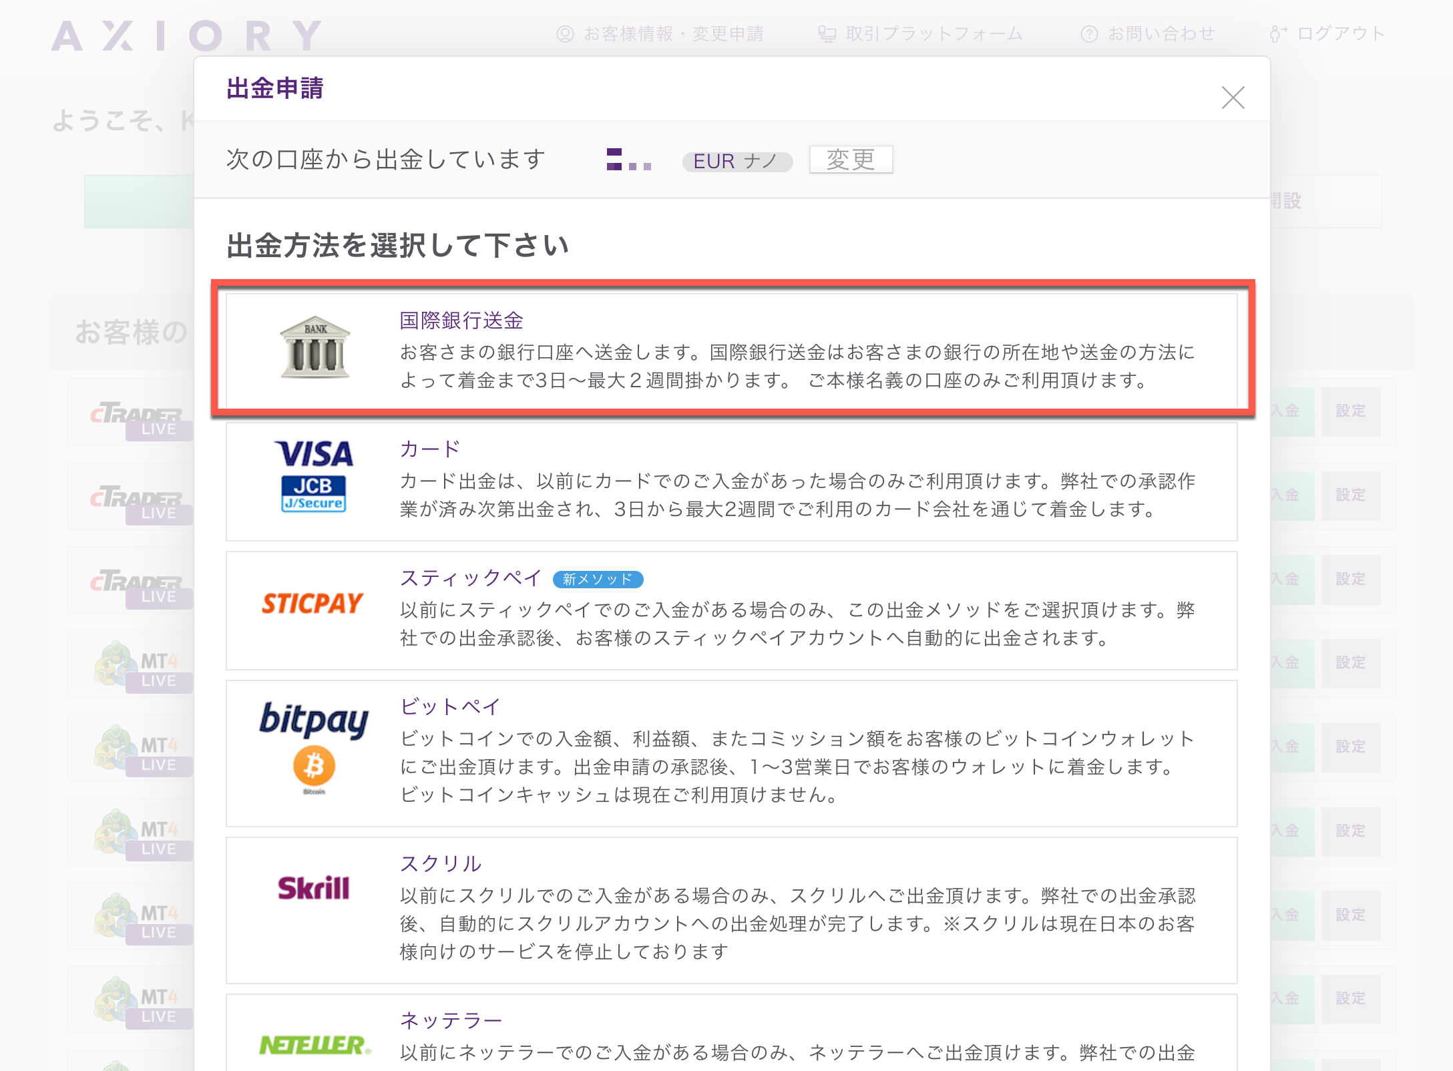Click the second MT4 LIVE account icon
The image size is (1453, 1071).
click(x=142, y=751)
